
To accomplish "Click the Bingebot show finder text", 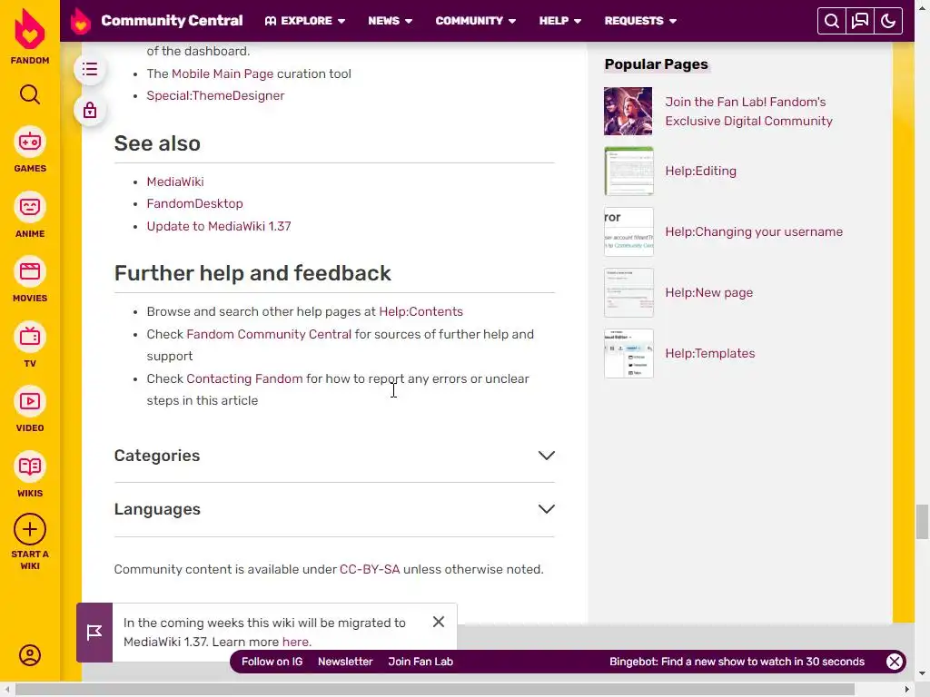I will coord(737,662).
